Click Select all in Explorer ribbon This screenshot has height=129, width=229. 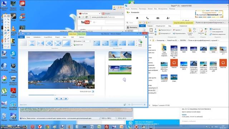(215, 29)
